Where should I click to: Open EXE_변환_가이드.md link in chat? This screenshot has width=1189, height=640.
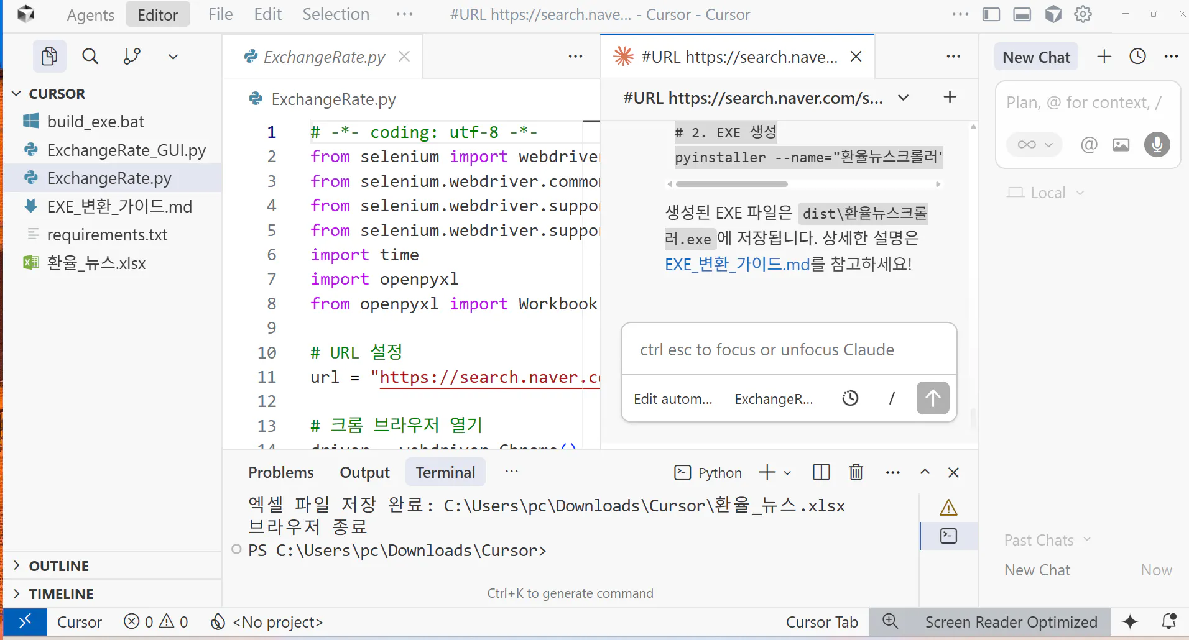click(738, 264)
